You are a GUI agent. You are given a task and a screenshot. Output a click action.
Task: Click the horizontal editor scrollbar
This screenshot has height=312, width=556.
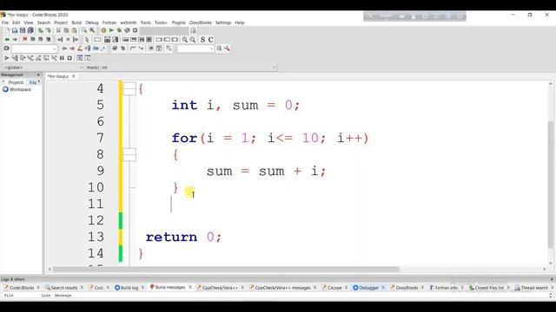[x=226, y=270]
